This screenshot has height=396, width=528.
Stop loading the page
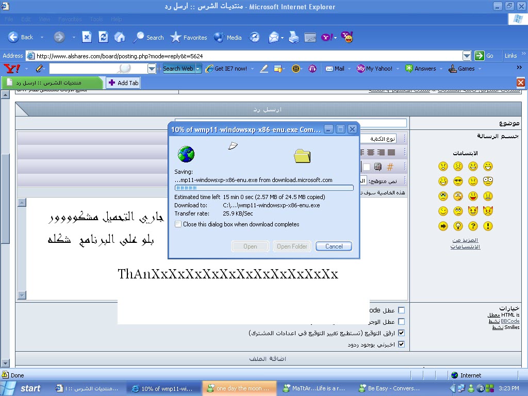87,37
